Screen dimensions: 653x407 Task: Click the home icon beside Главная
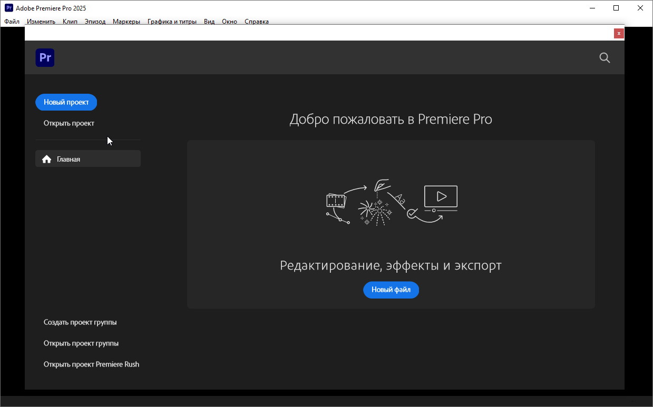click(47, 159)
